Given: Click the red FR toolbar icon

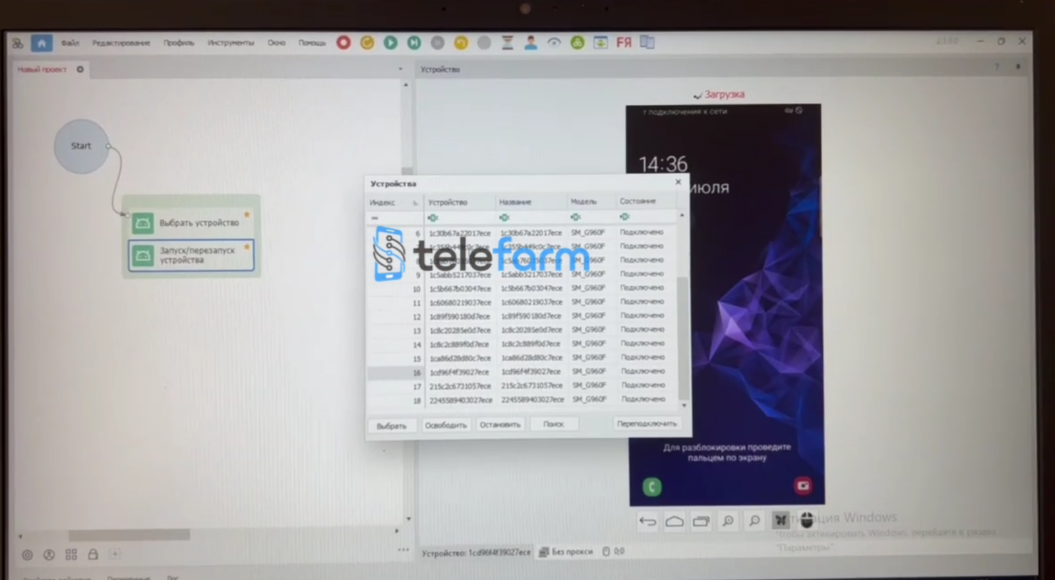Looking at the screenshot, I should [624, 43].
